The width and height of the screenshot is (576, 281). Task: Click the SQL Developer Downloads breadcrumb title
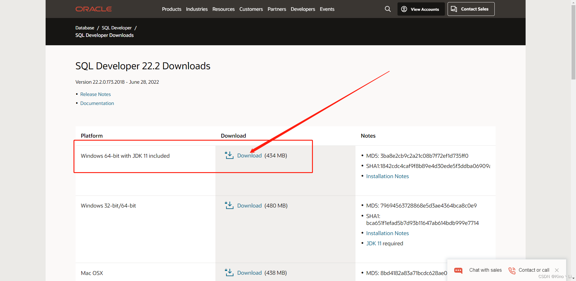click(x=104, y=35)
